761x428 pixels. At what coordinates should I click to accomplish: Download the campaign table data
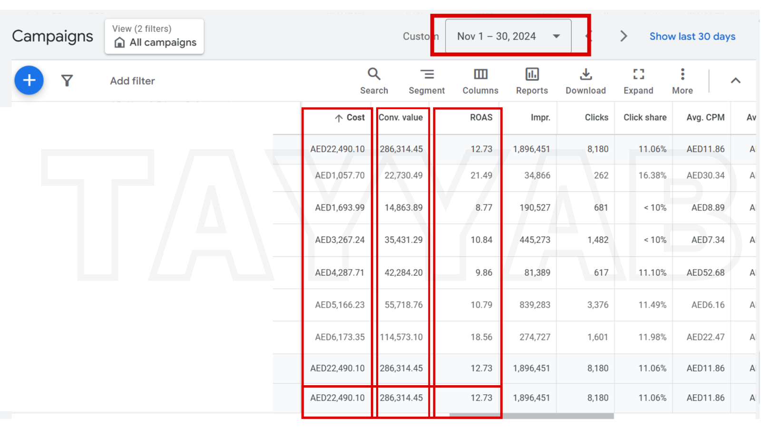pos(585,81)
